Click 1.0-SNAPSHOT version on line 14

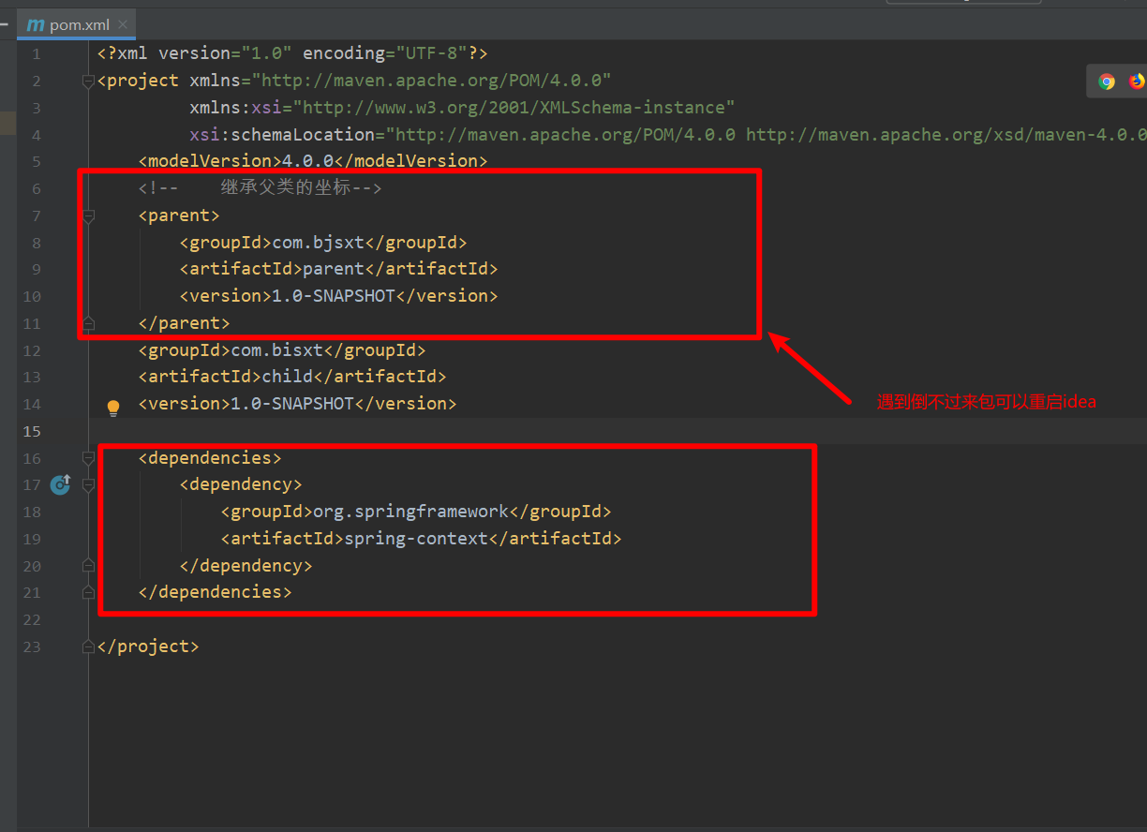292,404
